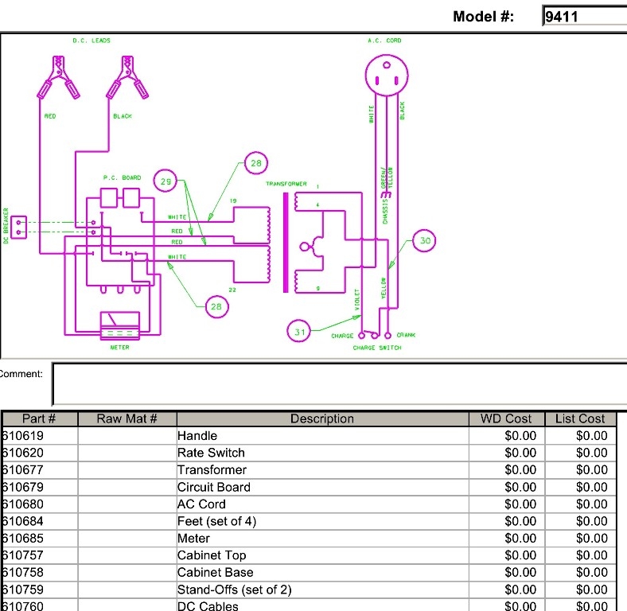Image resolution: width=627 pixels, height=611 pixels.
Task: Click callout bubble number 31
Action: click(298, 331)
